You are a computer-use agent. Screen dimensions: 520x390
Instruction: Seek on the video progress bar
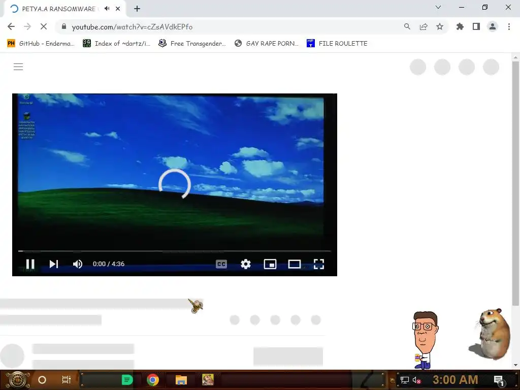click(x=175, y=251)
